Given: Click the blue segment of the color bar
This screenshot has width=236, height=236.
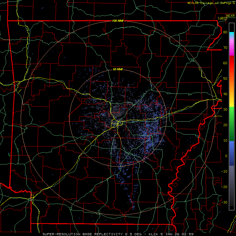Looking at the screenshot, I should (232, 153).
